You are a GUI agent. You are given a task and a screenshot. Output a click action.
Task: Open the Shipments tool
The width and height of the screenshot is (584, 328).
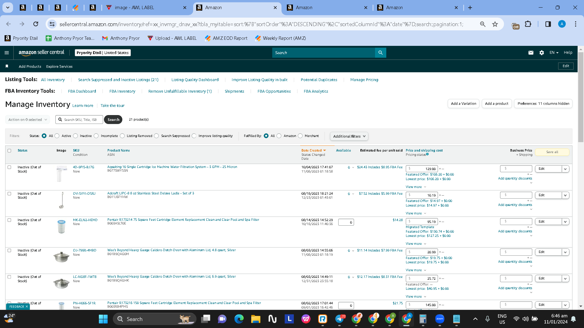tap(234, 91)
